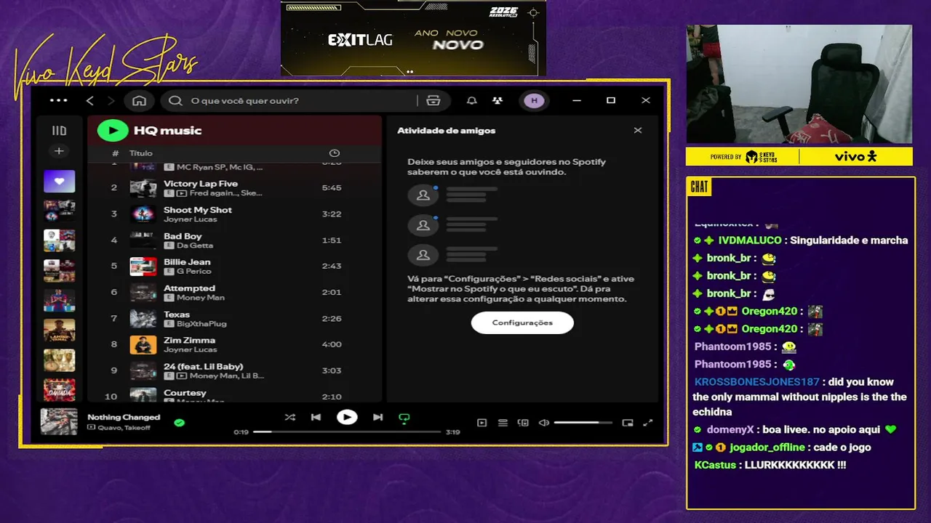
Task: Click the HQ music playlist title
Action: click(x=167, y=131)
